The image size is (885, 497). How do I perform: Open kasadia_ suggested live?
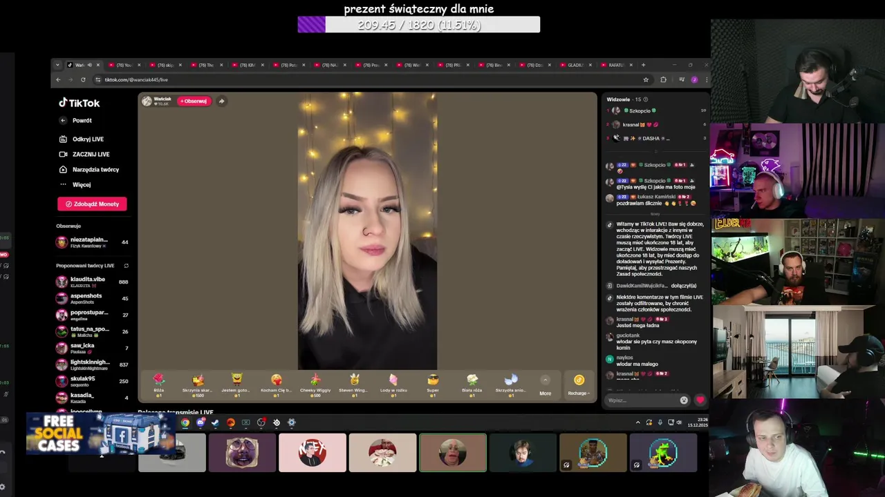(92, 398)
